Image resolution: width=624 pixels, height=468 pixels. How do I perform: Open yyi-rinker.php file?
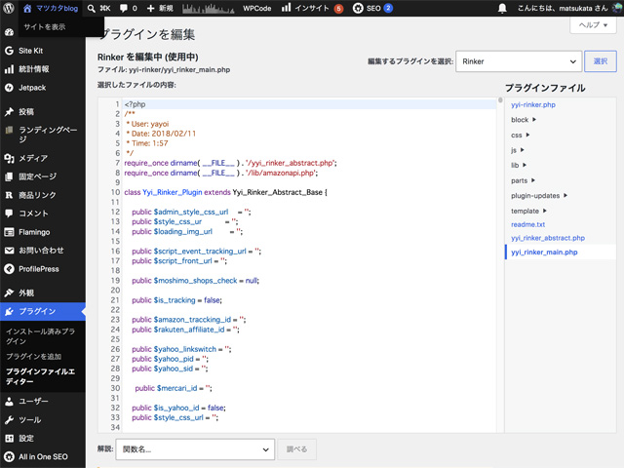[x=533, y=104]
